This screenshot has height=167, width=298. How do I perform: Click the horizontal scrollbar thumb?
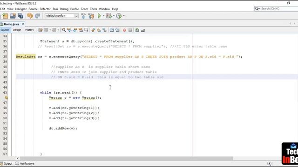click(x=127, y=158)
